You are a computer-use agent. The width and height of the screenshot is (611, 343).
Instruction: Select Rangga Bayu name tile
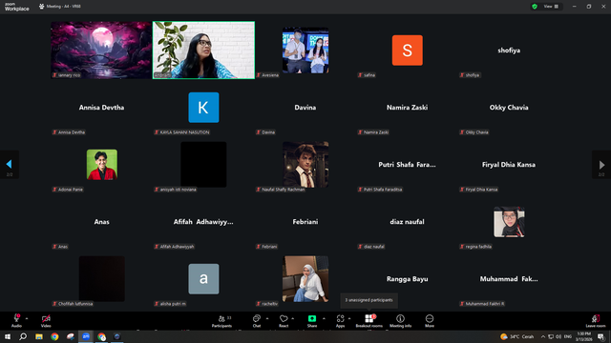point(408,279)
